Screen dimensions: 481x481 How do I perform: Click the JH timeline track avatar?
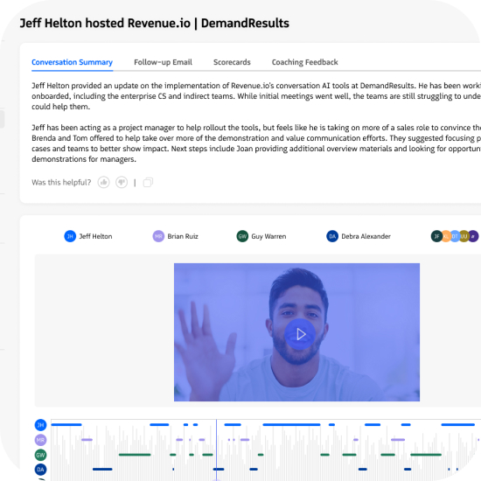[x=40, y=425]
